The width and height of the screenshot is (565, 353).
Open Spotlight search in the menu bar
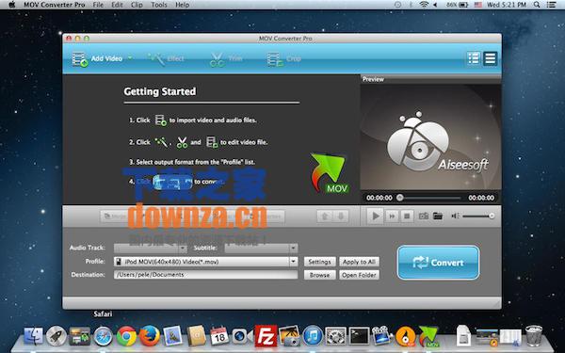[537, 5]
